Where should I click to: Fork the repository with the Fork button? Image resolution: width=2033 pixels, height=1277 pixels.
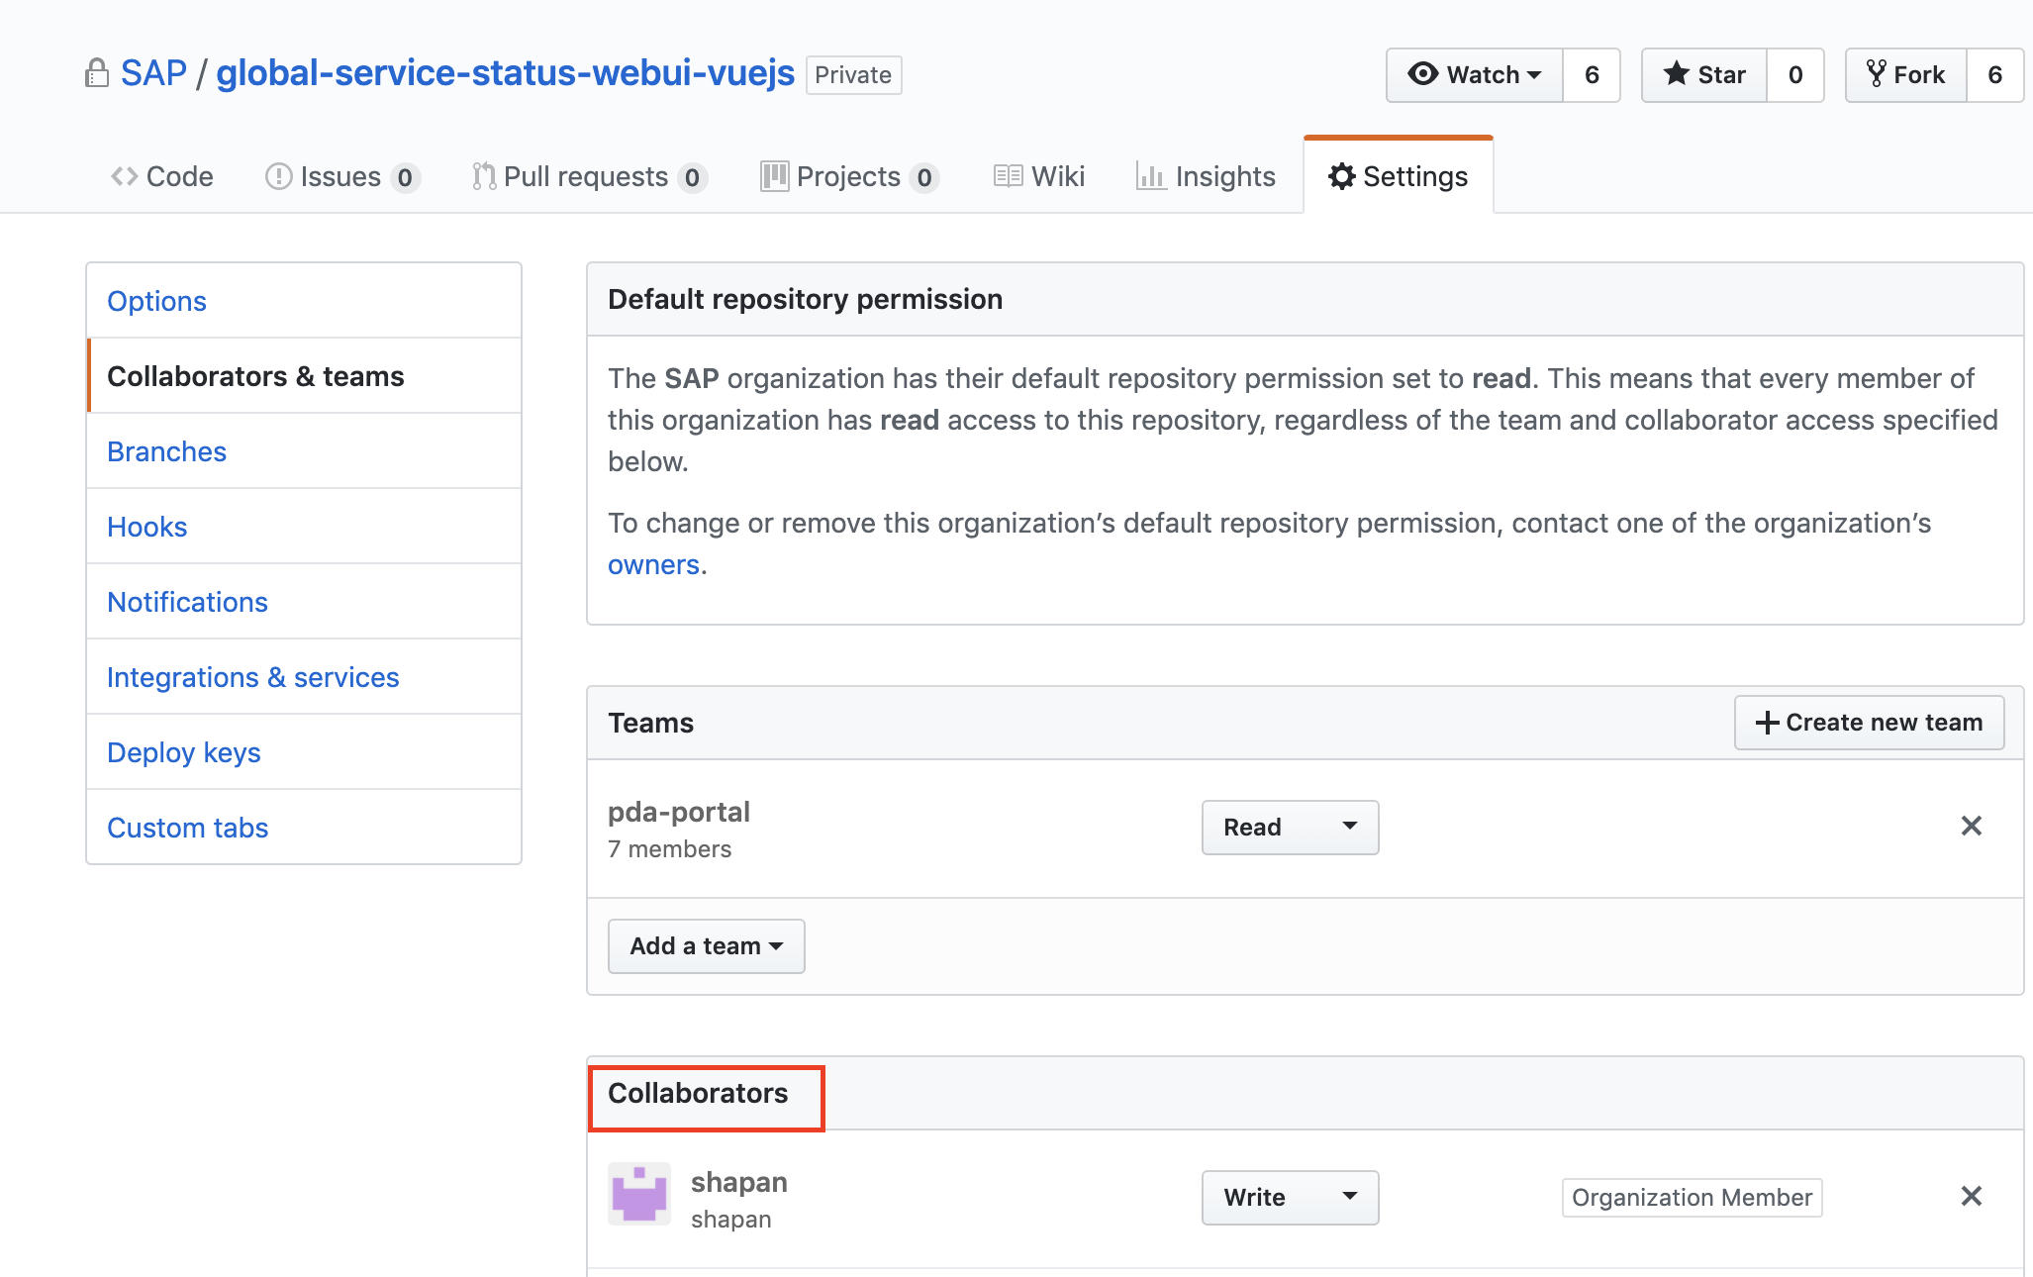click(x=1906, y=75)
